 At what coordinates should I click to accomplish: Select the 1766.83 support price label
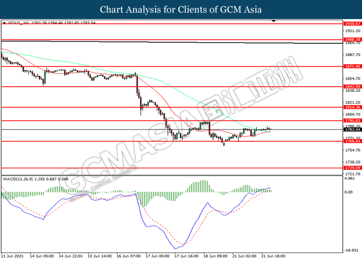point(353,141)
